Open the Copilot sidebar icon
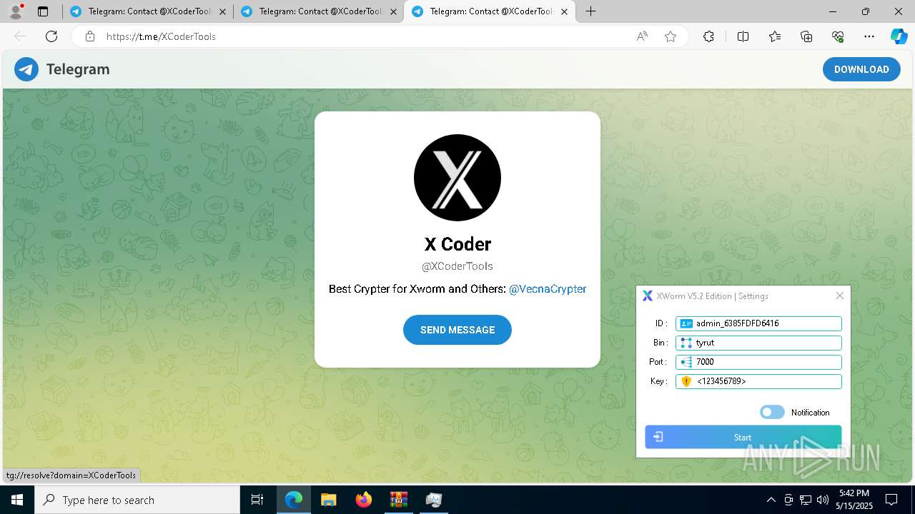This screenshot has width=915, height=514. pyautogui.click(x=899, y=36)
